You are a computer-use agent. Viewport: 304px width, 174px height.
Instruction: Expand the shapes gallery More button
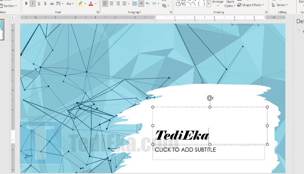click(209, 4)
